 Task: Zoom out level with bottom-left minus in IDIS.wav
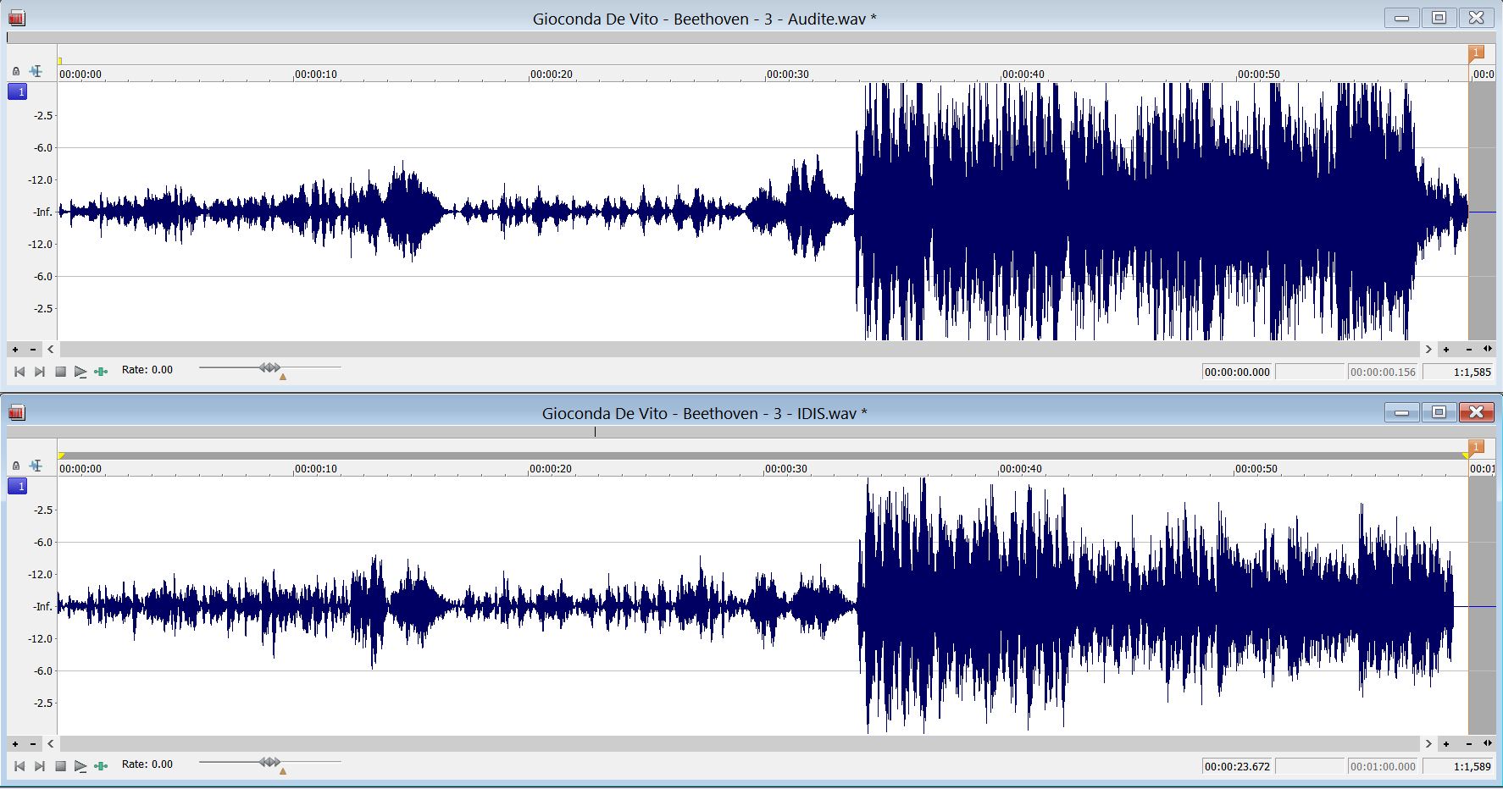(33, 744)
